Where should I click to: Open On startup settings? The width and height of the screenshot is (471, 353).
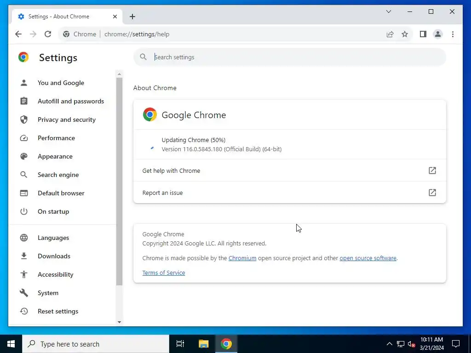[53, 211]
